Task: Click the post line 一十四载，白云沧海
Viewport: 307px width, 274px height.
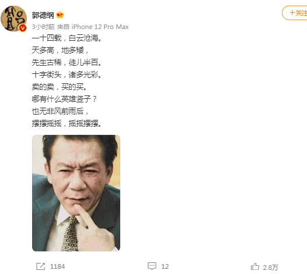Action: point(67,38)
